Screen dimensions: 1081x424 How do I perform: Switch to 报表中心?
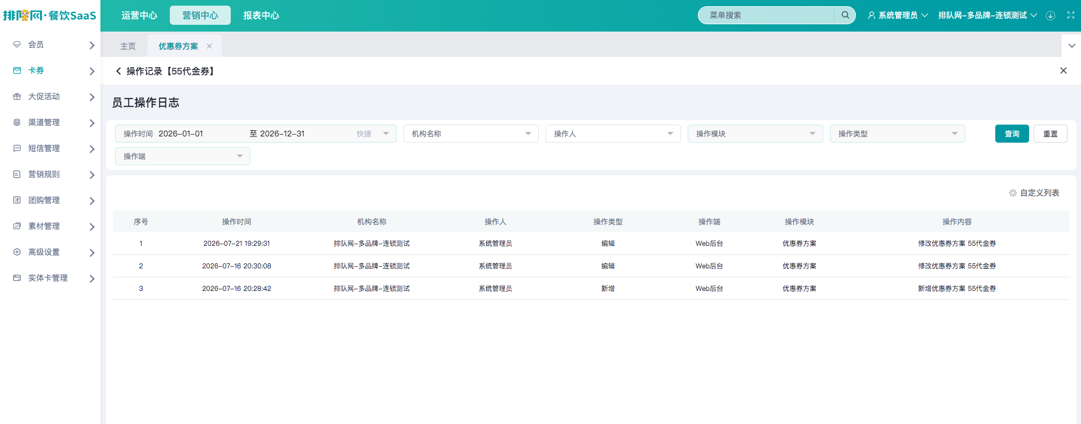tap(261, 15)
